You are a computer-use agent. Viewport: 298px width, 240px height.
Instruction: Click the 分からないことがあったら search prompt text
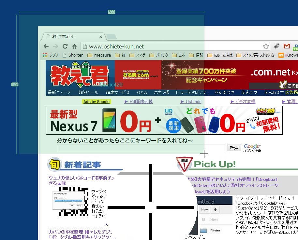125,140
